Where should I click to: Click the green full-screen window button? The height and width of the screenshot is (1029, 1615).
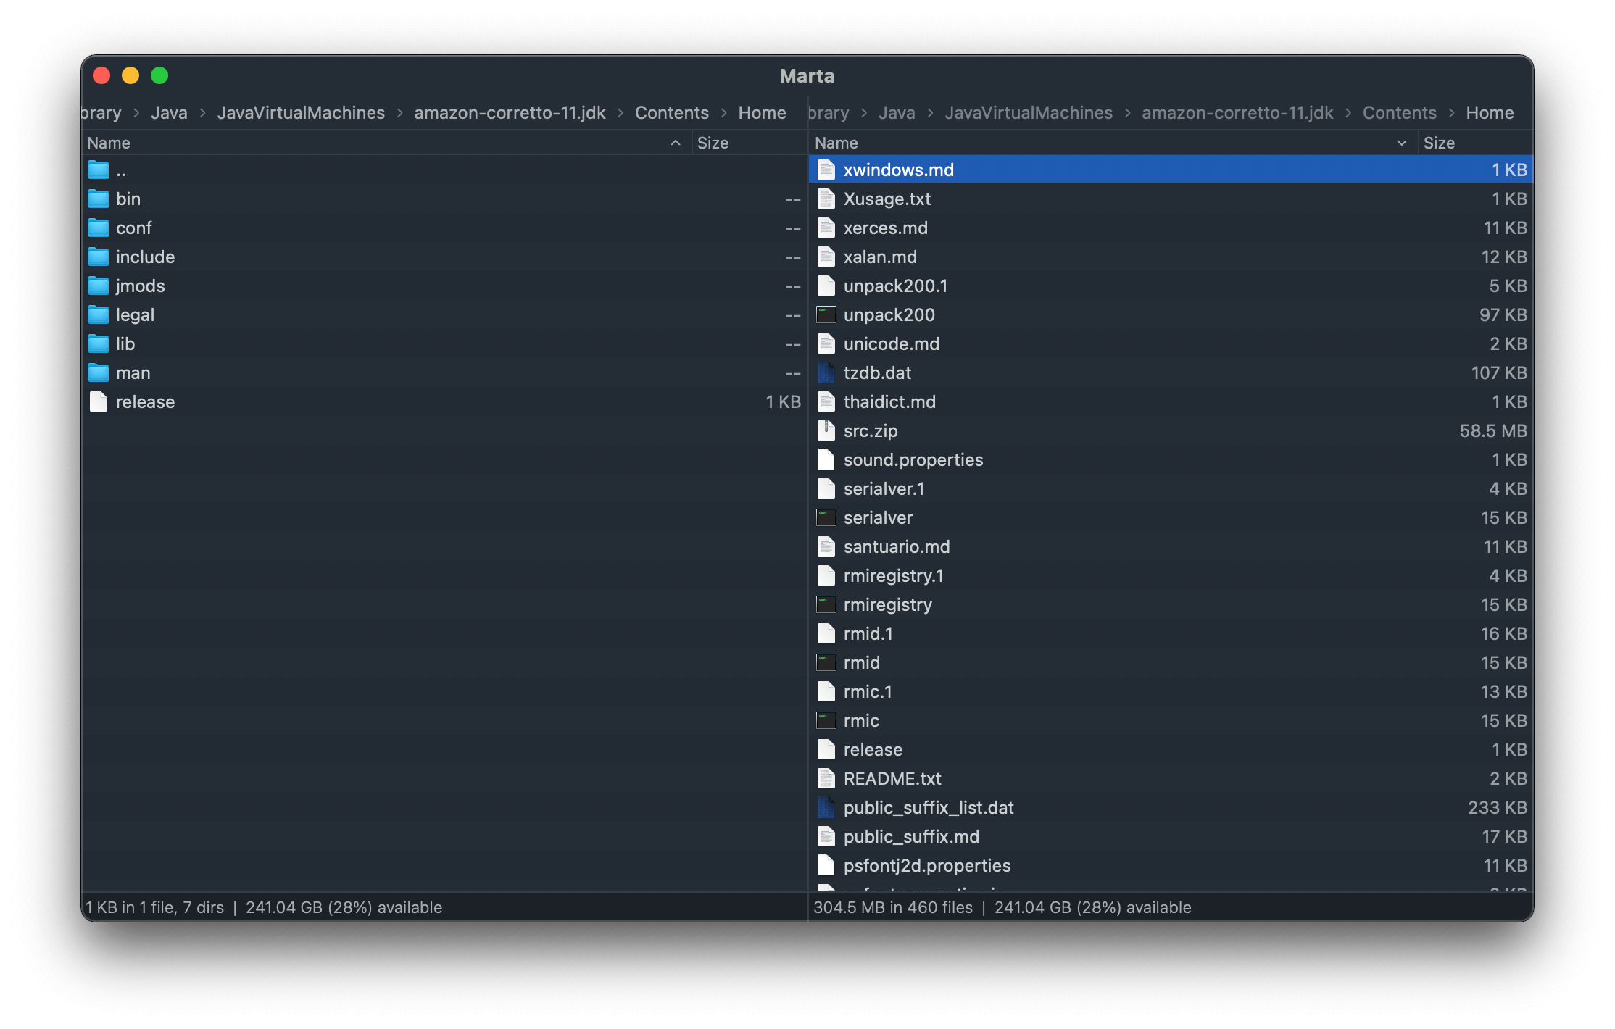pyautogui.click(x=159, y=75)
